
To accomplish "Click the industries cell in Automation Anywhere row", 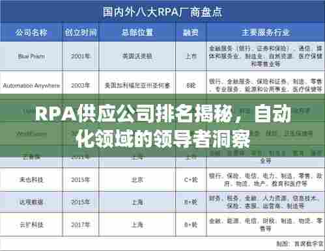I will (x=265, y=85).
